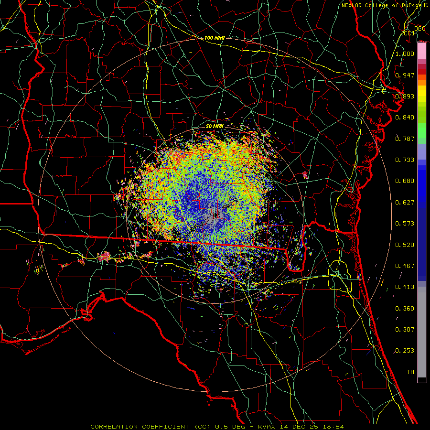The image size is (430, 430).
Task: Select the 0.893 legend value
Action: coord(405,96)
